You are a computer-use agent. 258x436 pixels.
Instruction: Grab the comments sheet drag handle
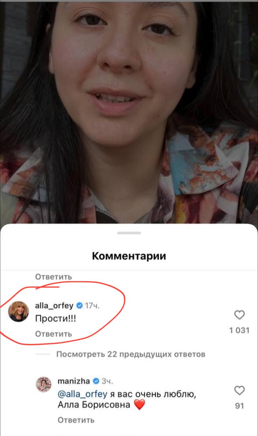click(129, 233)
